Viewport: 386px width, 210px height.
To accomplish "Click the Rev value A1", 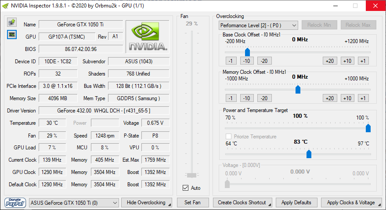I will pos(115,36).
